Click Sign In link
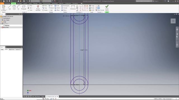 click(156, 1)
